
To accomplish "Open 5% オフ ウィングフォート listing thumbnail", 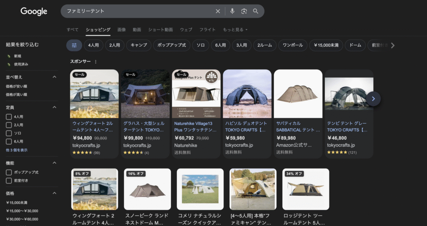I will pos(95,189).
